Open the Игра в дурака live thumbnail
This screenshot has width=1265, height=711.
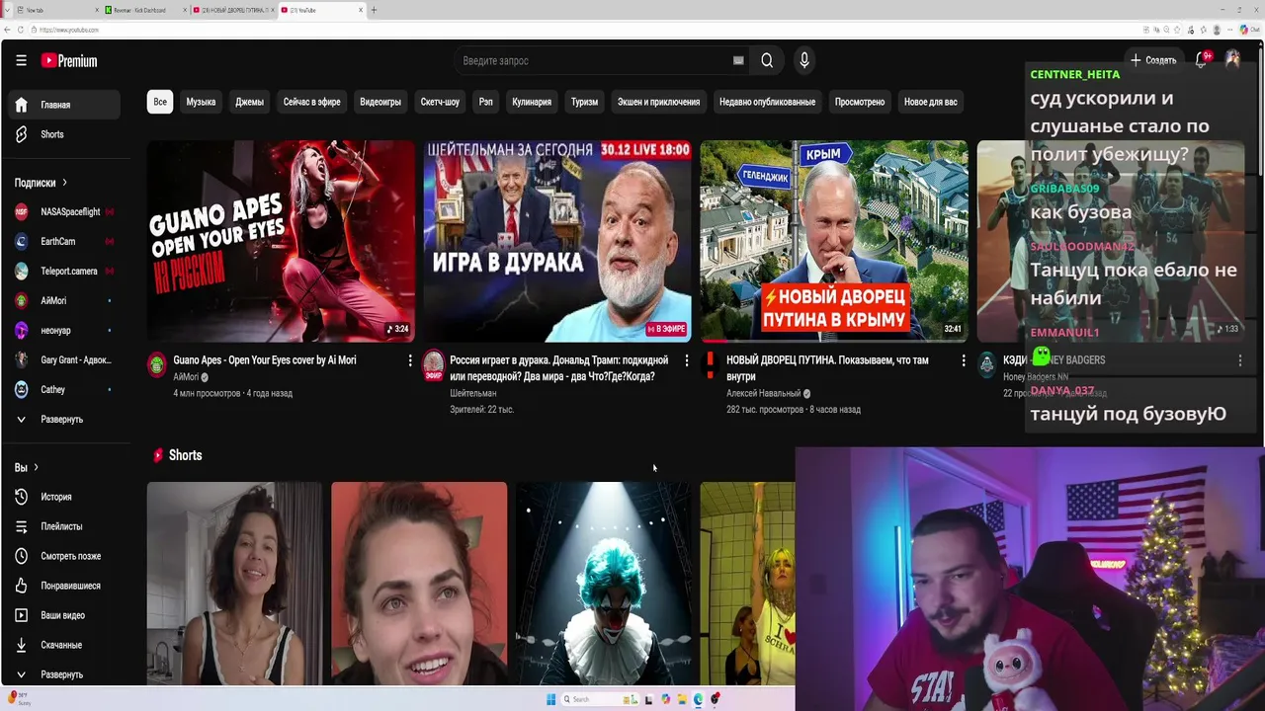click(x=557, y=241)
